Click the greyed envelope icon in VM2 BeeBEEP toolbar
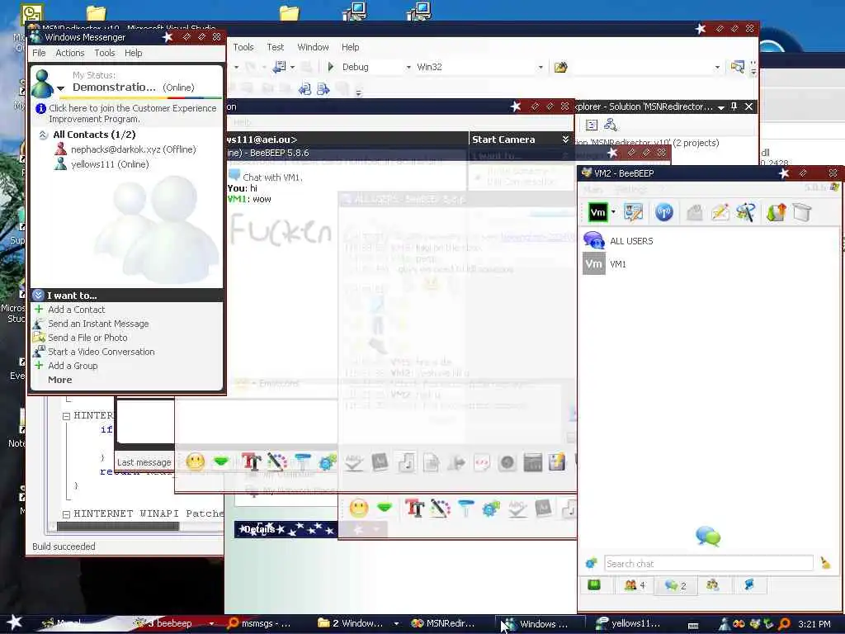This screenshot has width=845, height=634. [695, 212]
